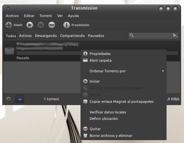Choose Abrir carpeta in context menu
Screen dimensions: 184x143
(124, 60)
